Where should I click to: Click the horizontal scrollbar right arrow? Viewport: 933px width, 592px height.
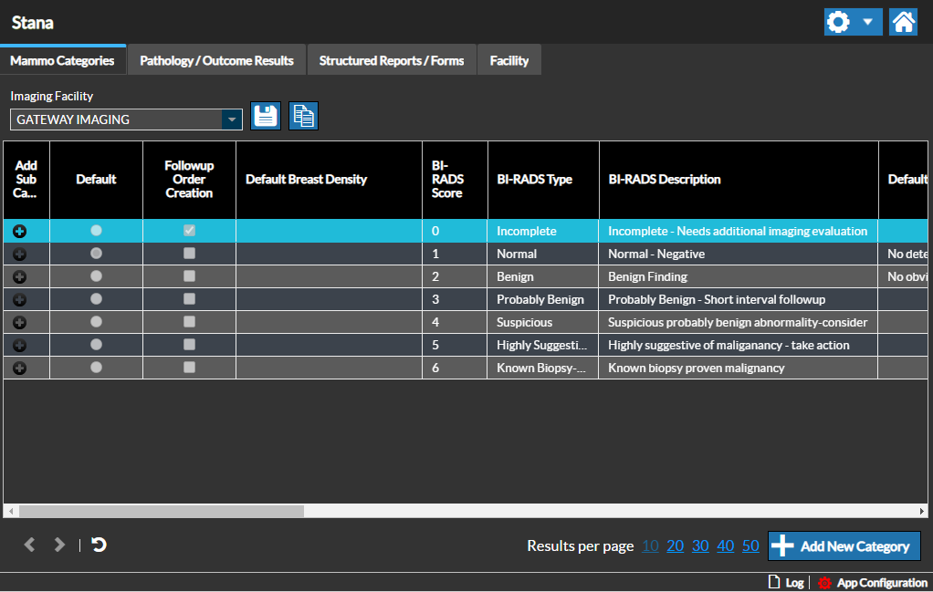[922, 512]
